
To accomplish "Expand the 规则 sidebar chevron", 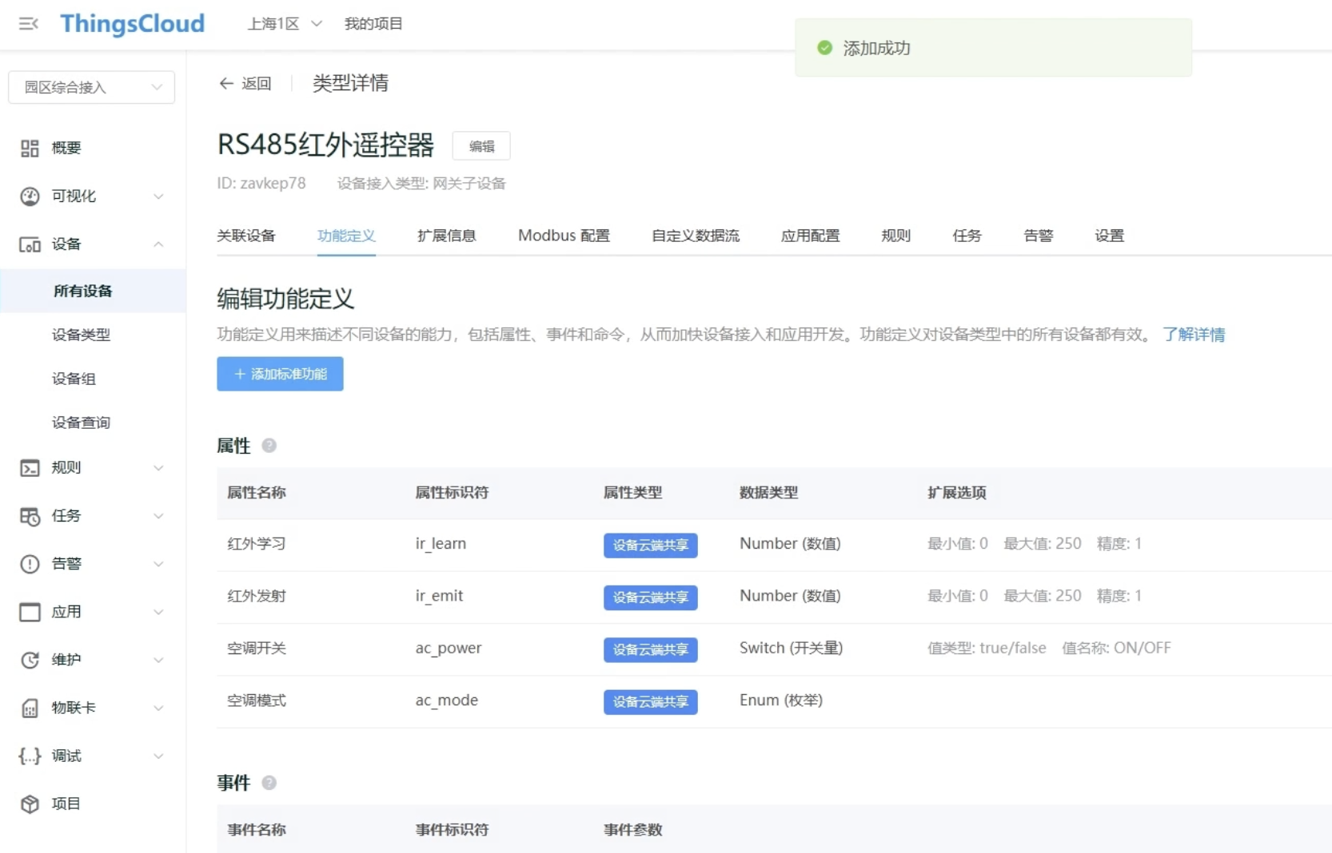I will [158, 468].
